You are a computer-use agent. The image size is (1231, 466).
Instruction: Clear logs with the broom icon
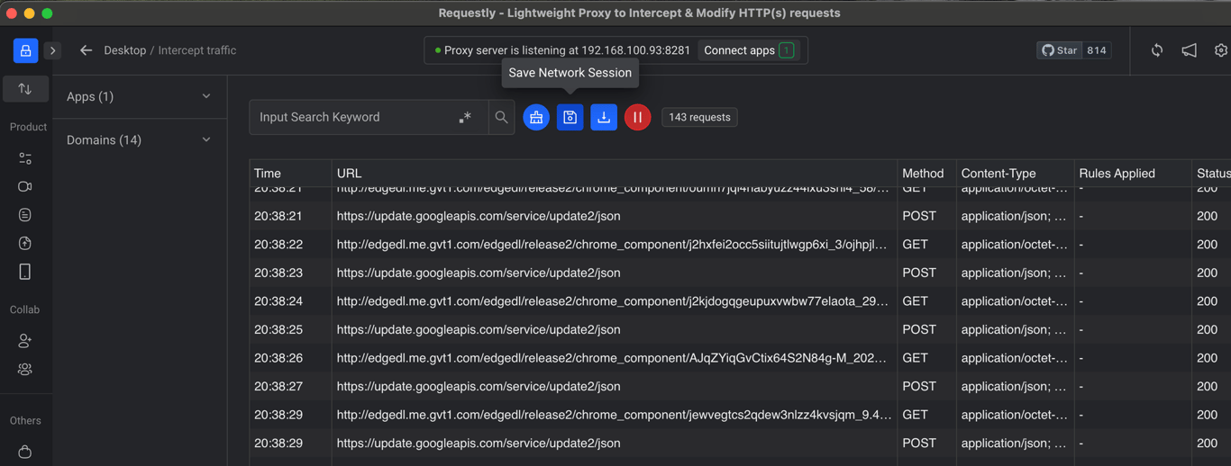coord(536,117)
